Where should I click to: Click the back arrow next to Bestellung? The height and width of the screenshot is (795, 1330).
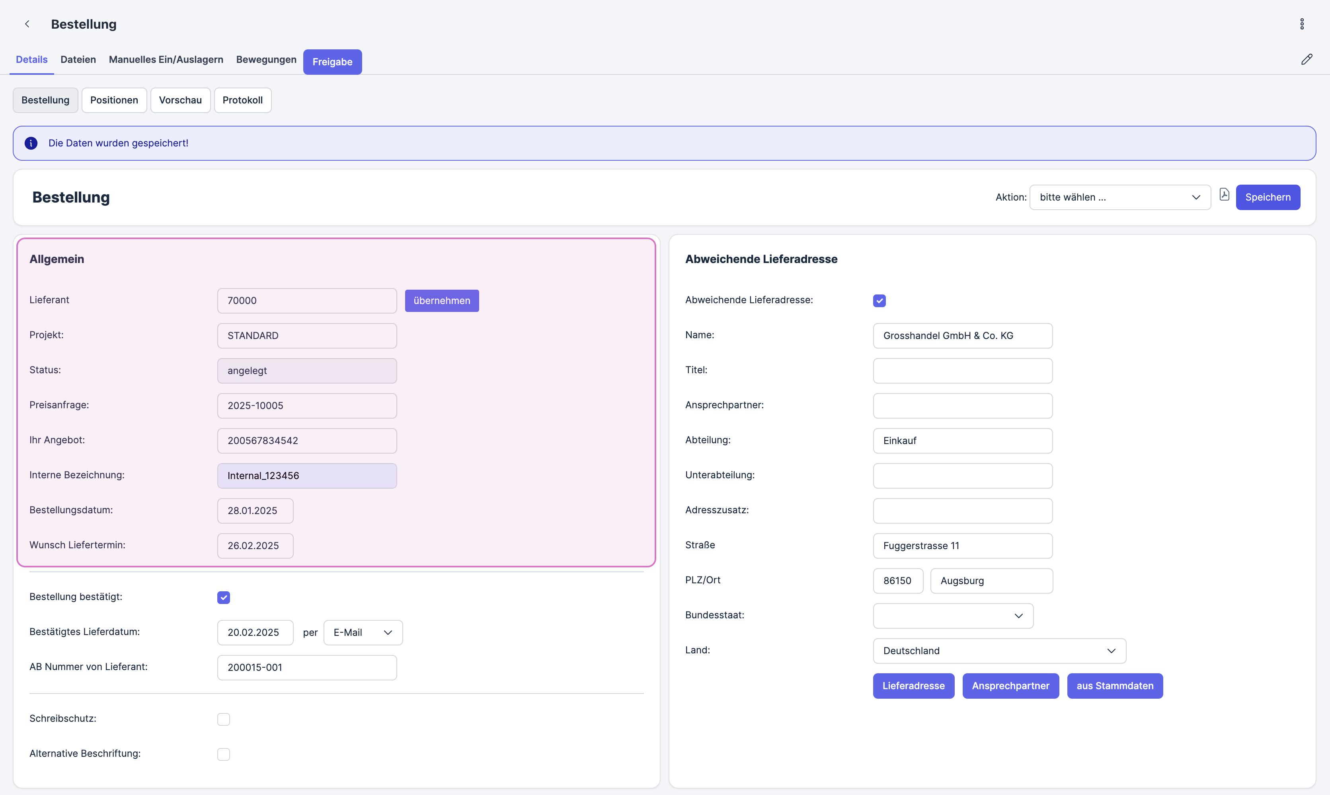coord(27,24)
